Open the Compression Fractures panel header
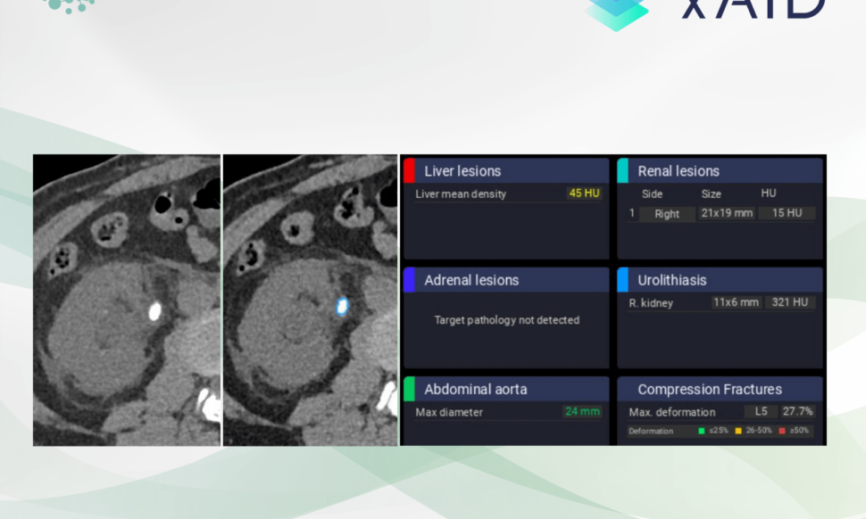866x519 pixels. click(720, 389)
